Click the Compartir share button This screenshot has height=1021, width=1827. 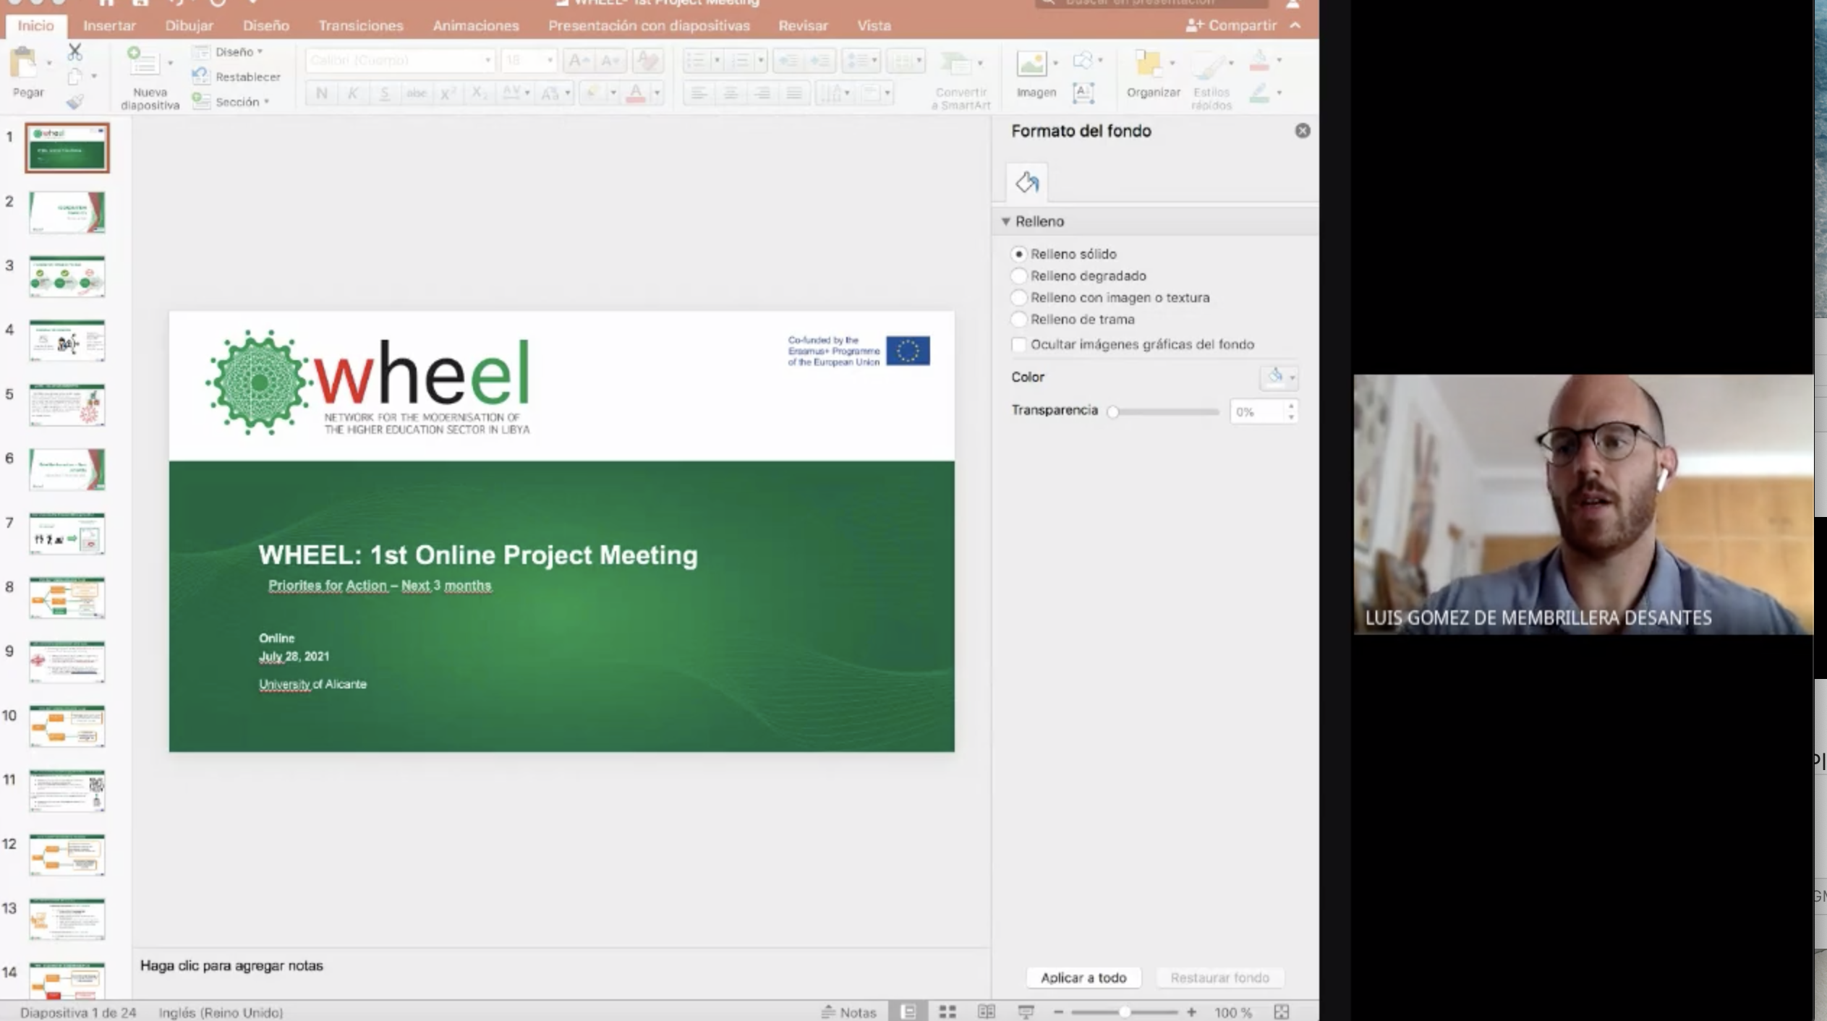pyautogui.click(x=1231, y=25)
